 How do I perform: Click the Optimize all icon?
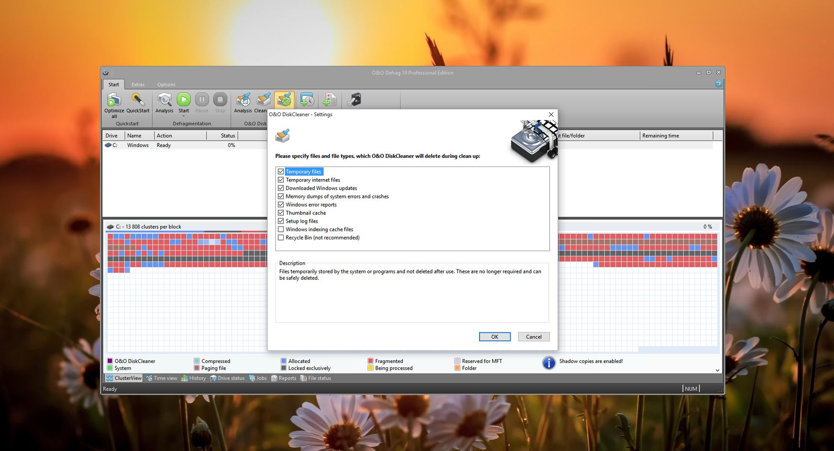point(114,100)
